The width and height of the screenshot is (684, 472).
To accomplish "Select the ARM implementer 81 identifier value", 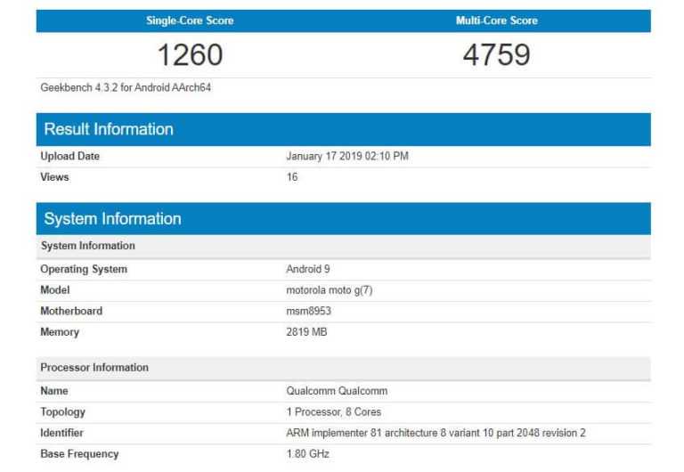I will click(436, 433).
